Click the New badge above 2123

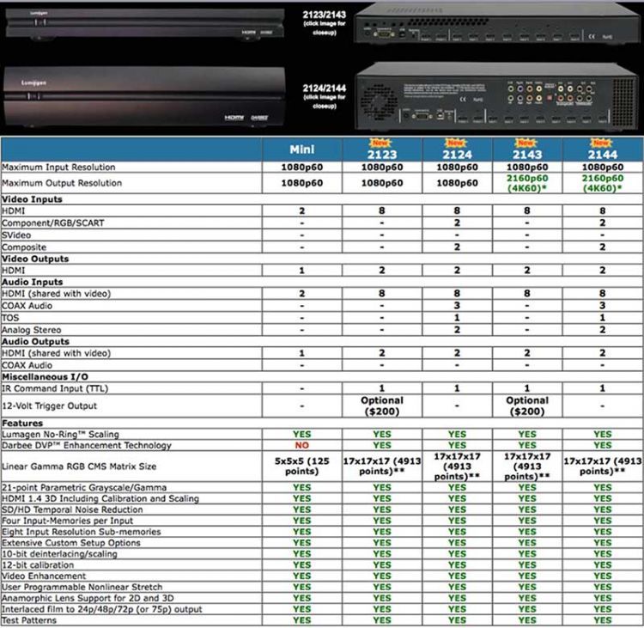pos(380,143)
